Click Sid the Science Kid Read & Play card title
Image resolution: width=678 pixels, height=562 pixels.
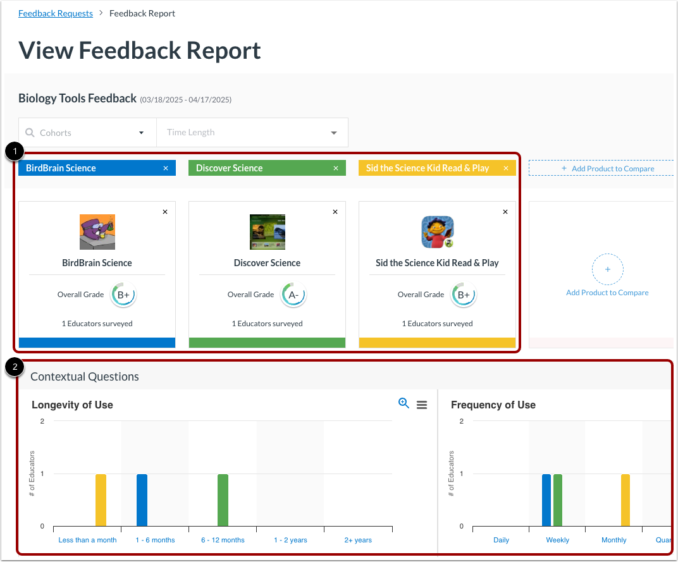point(437,263)
